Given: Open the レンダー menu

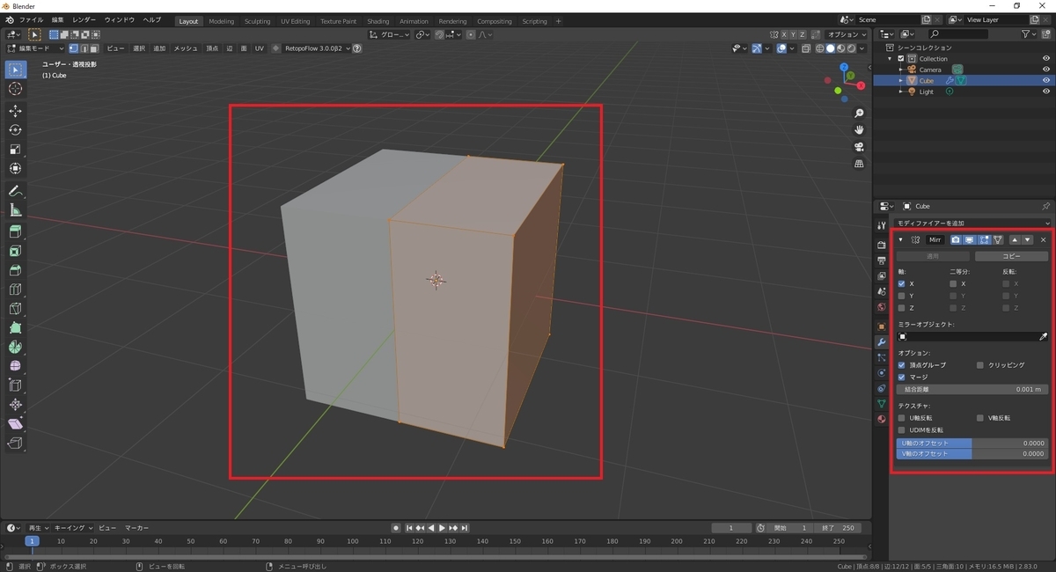Looking at the screenshot, I should (84, 19).
